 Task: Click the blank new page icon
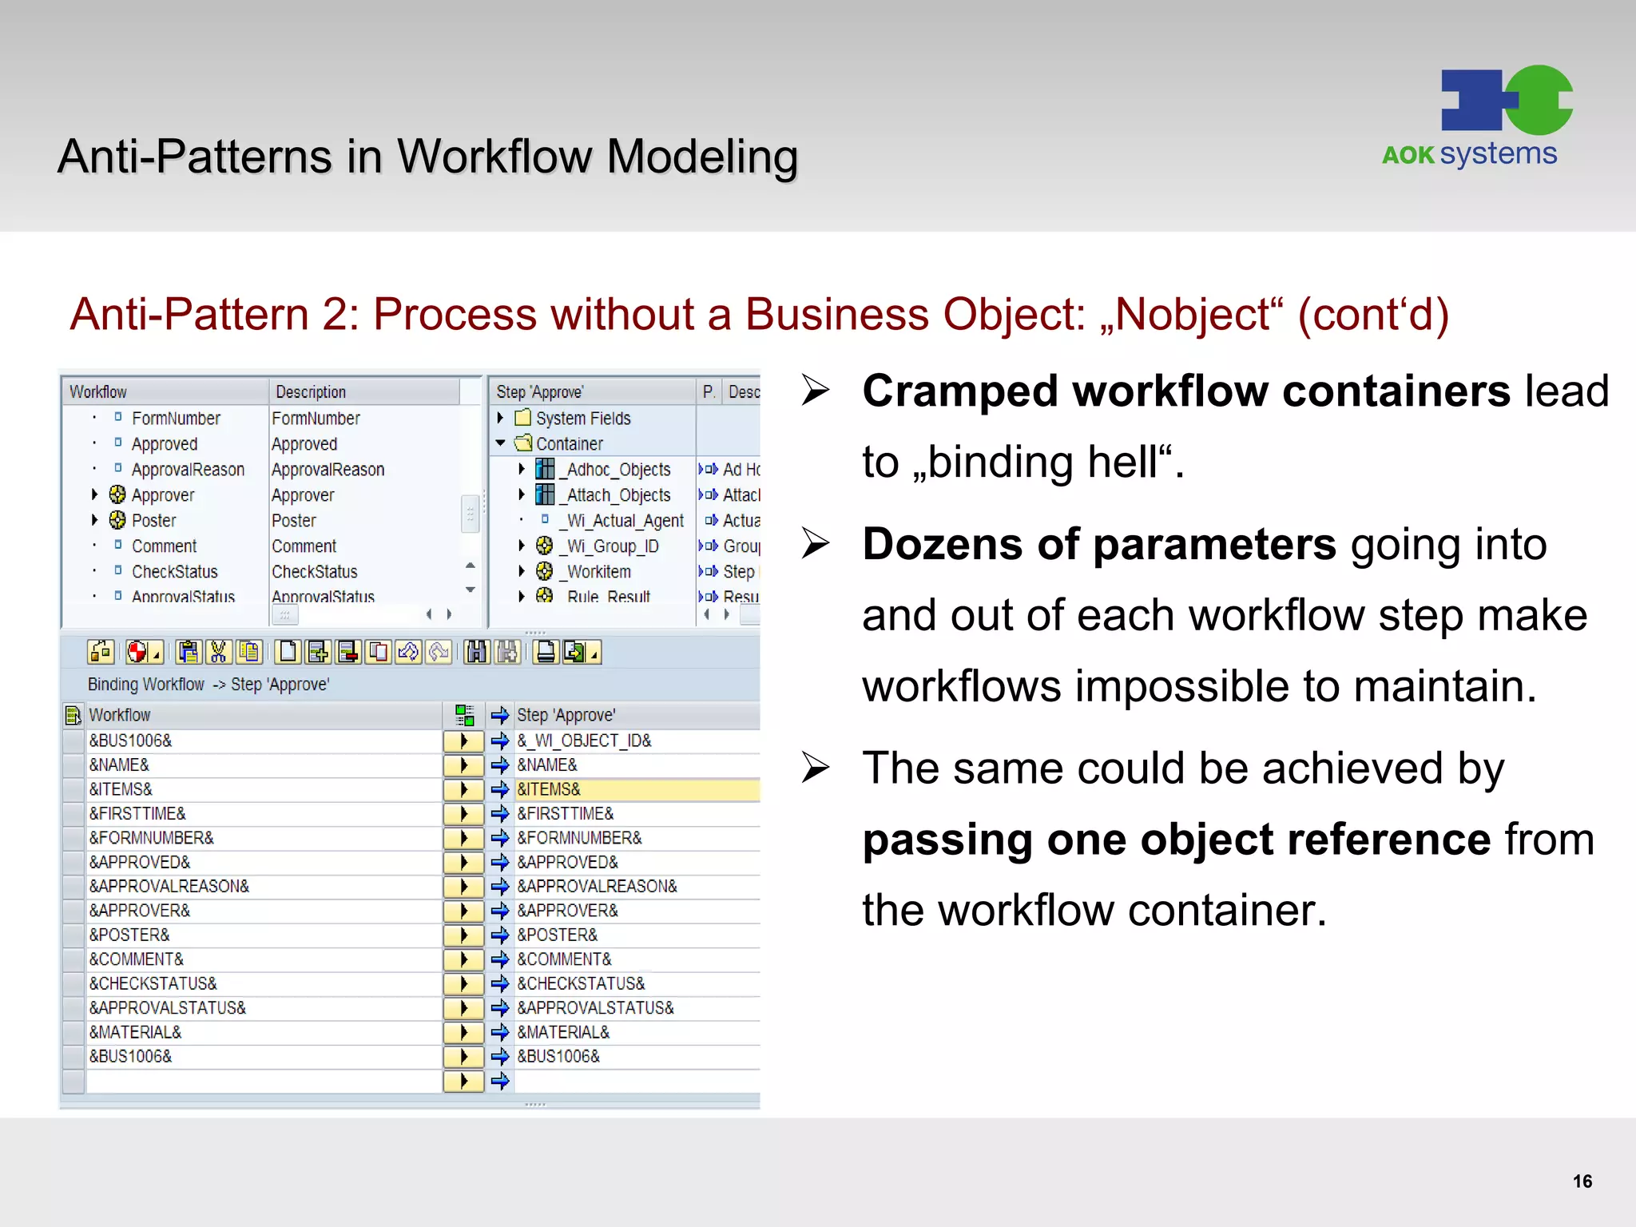(288, 653)
